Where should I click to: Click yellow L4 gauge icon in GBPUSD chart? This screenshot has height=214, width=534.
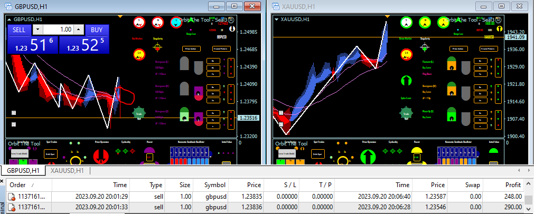138,54
